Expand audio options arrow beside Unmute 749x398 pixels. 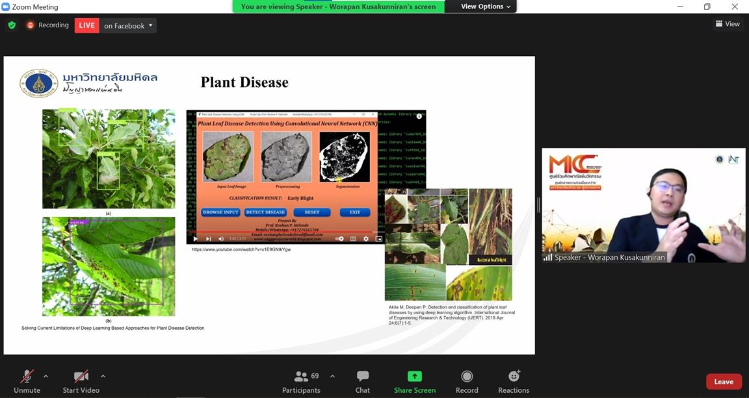point(46,376)
